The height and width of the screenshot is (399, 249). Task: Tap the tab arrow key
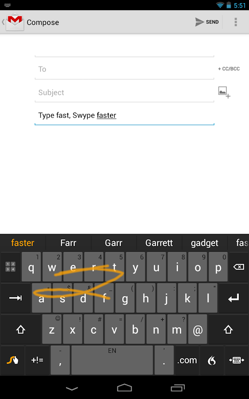pos(16,298)
